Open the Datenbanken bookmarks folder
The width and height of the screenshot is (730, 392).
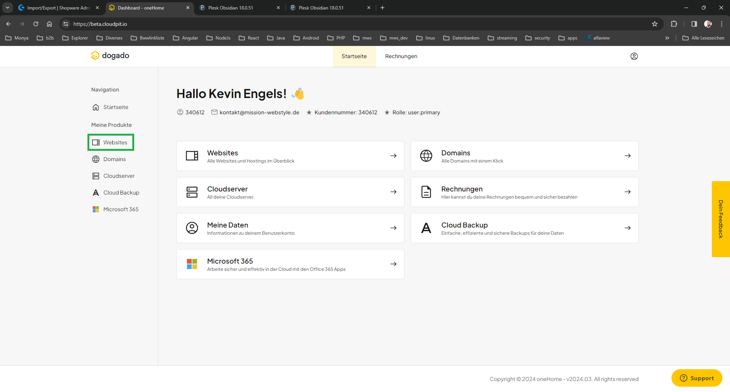click(x=461, y=38)
